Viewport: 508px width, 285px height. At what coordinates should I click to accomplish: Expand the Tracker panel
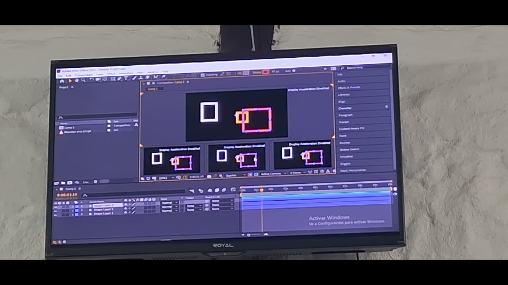pyautogui.click(x=344, y=122)
